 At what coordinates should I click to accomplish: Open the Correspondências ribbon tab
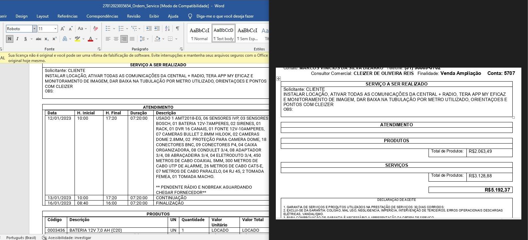102,16
